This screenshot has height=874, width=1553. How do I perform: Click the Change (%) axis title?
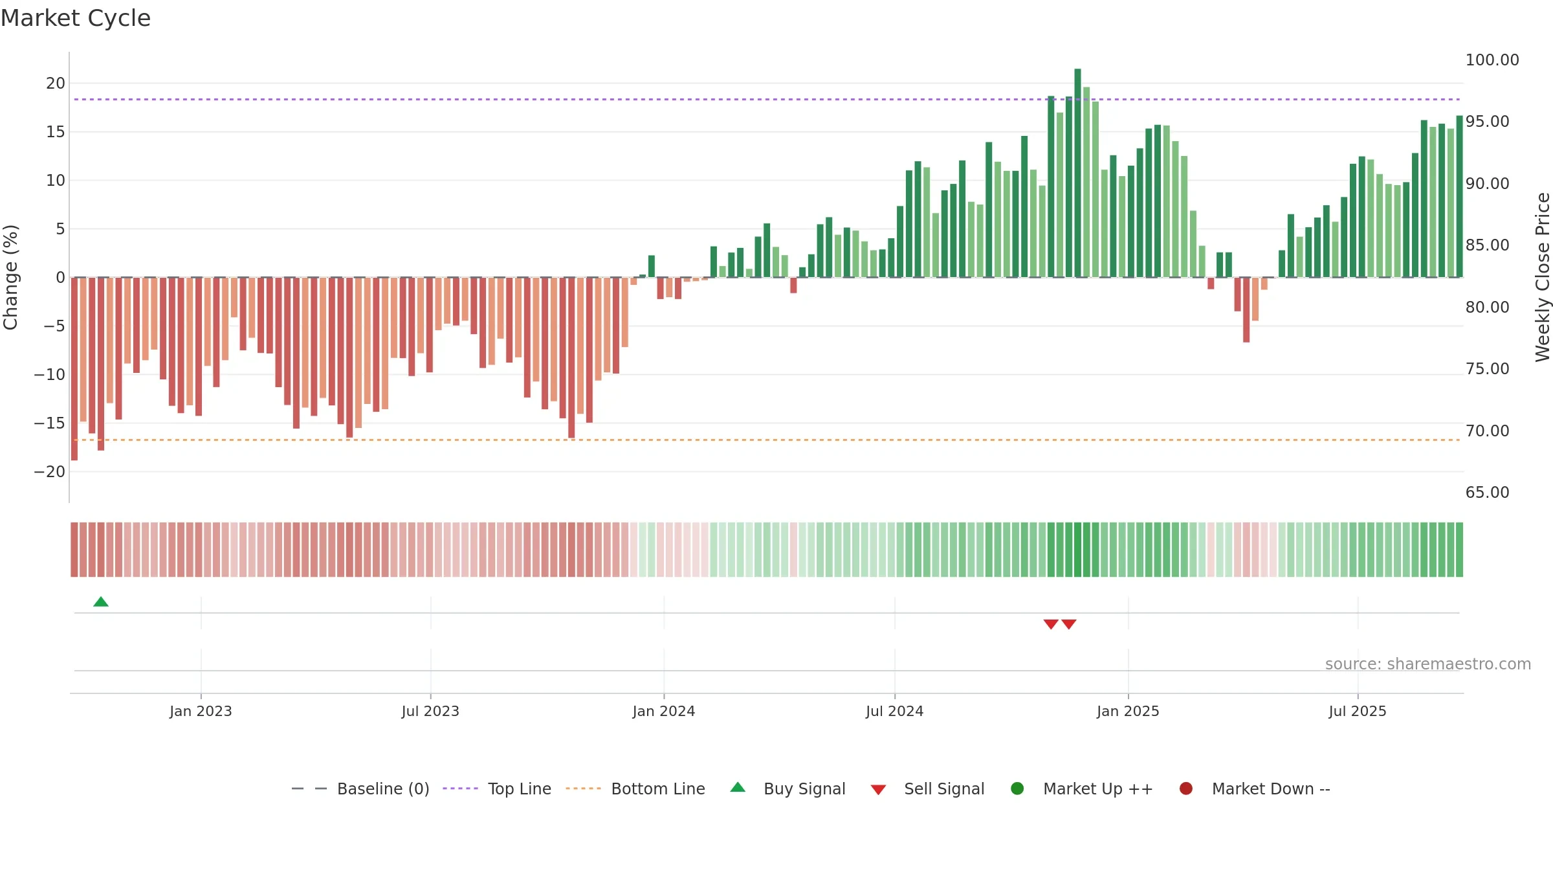coord(10,277)
